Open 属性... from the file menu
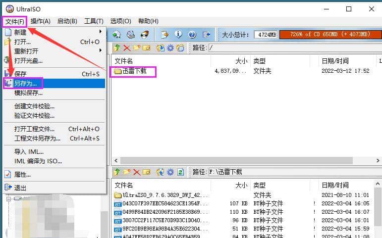This screenshot has width=382, height=238. point(55,175)
